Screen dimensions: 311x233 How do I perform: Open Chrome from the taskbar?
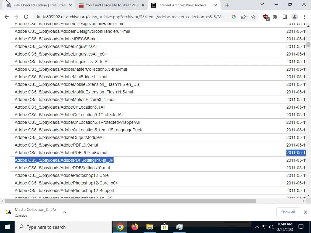(x=120, y=227)
